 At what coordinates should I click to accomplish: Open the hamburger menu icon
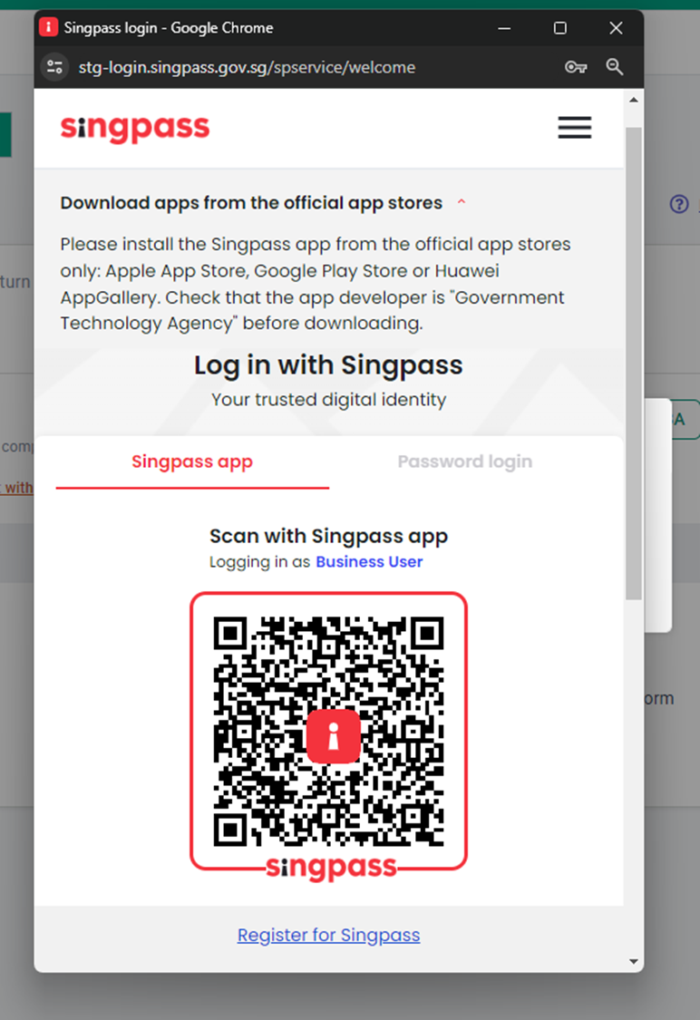pos(575,128)
